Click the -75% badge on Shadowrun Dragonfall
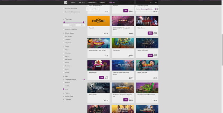This screenshot has width=223, height=113. pos(126,100)
